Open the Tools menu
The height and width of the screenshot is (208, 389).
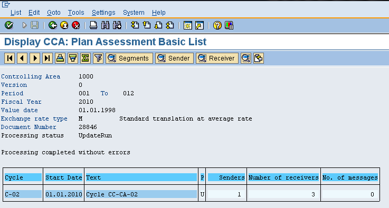click(76, 13)
